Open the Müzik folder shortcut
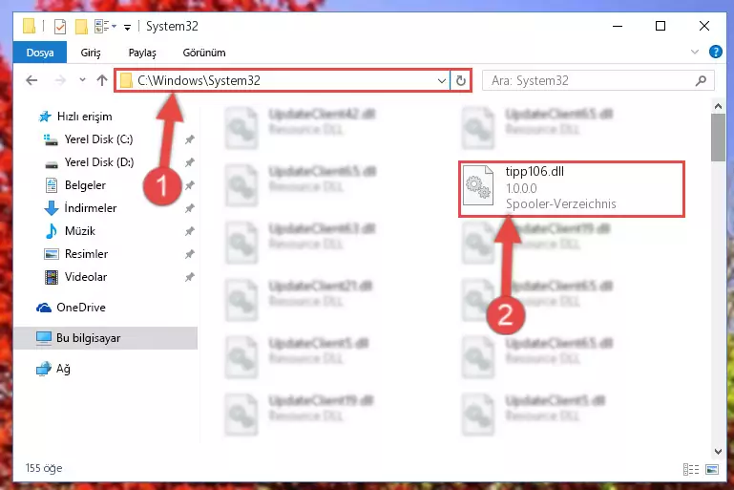Viewport: 734px width, 490px height. [79, 231]
